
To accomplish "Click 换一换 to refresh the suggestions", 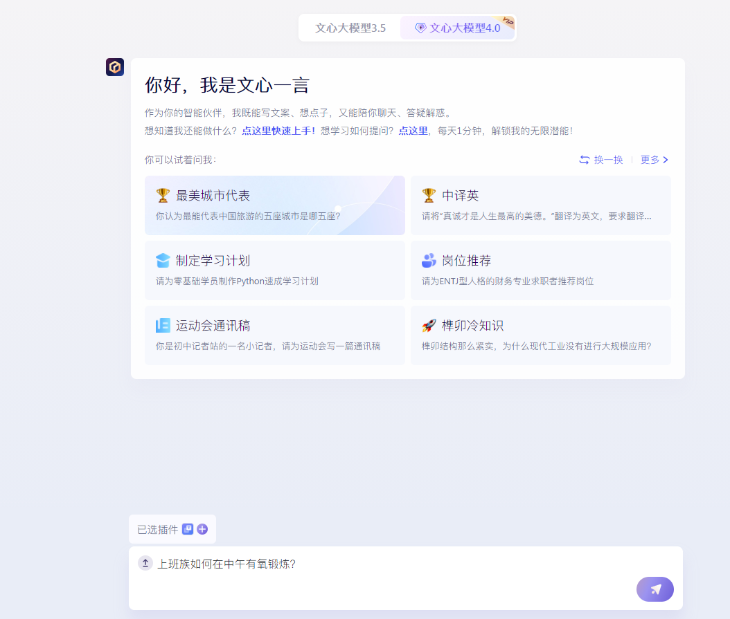I will (x=601, y=160).
